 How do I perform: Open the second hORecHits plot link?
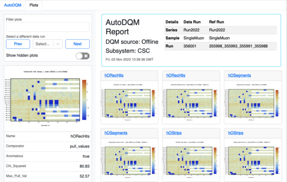click(176, 76)
